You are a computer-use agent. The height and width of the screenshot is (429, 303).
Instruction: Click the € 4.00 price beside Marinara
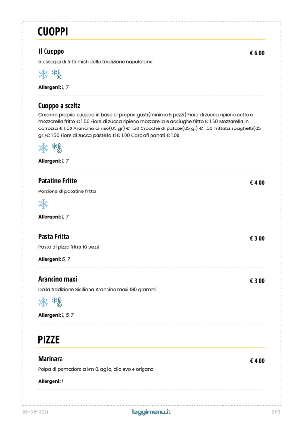pyautogui.click(x=257, y=361)
